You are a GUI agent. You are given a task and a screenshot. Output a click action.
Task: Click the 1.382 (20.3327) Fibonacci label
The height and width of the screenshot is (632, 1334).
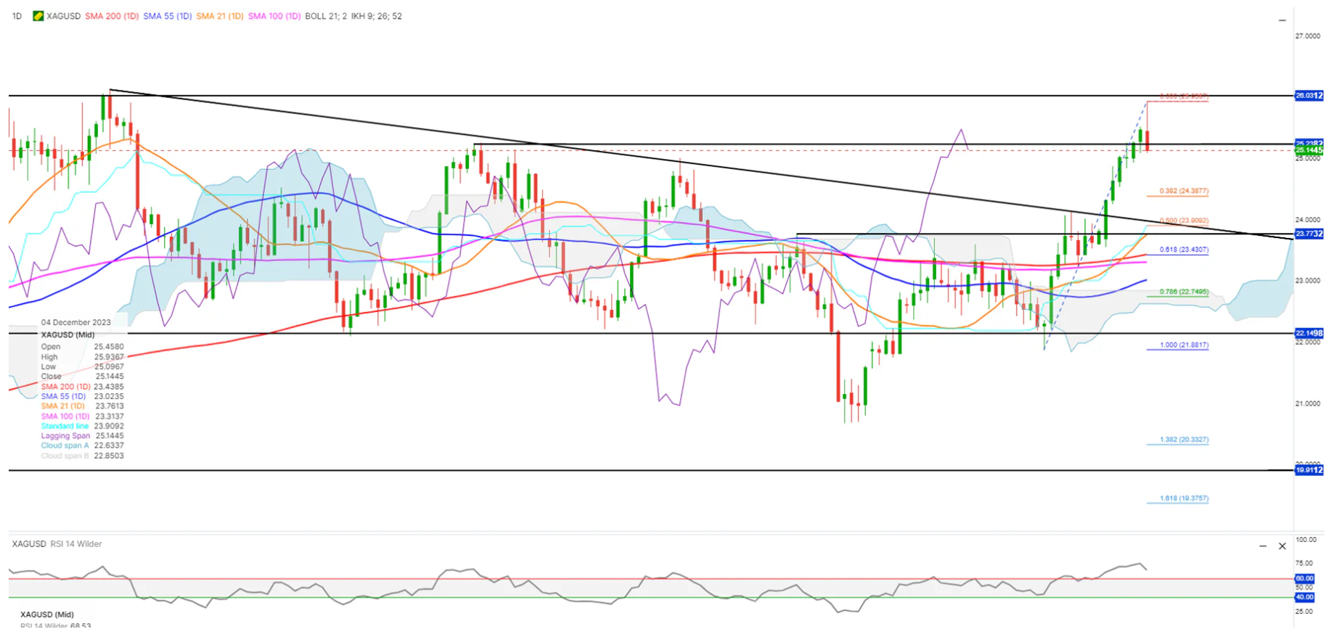click(1184, 440)
